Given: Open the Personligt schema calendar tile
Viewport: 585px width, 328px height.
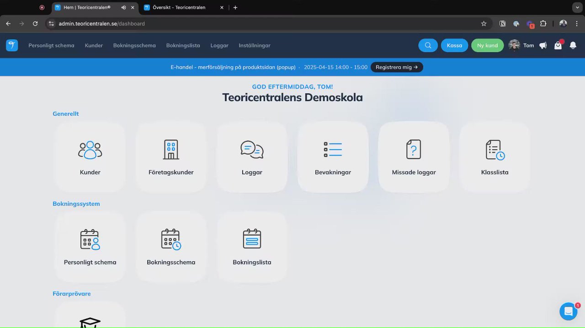Looking at the screenshot, I should coord(90,247).
